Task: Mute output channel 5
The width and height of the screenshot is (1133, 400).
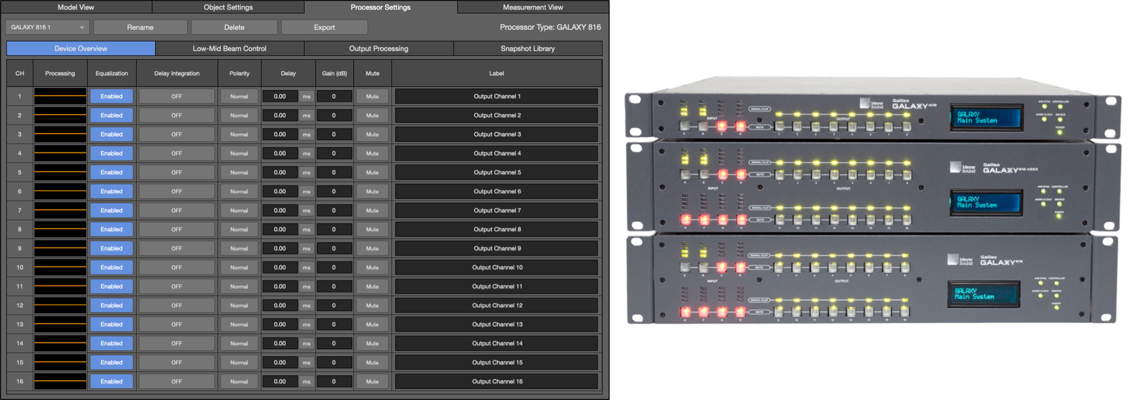Action: 372,172
